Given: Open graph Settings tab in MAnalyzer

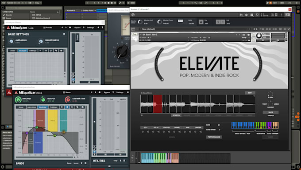Looking at the screenshot, I should pos(33,51).
